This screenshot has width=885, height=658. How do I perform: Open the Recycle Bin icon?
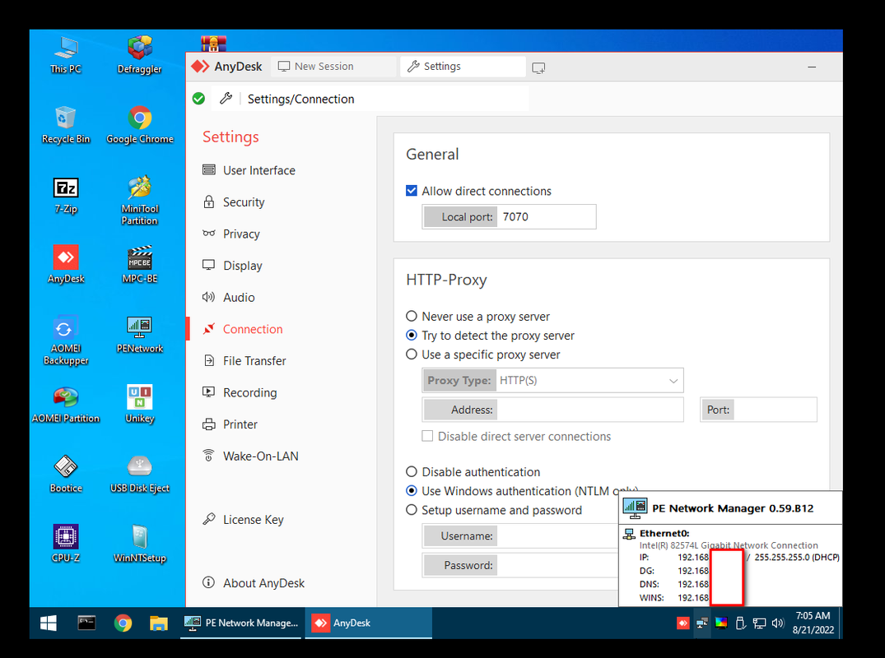tap(66, 124)
